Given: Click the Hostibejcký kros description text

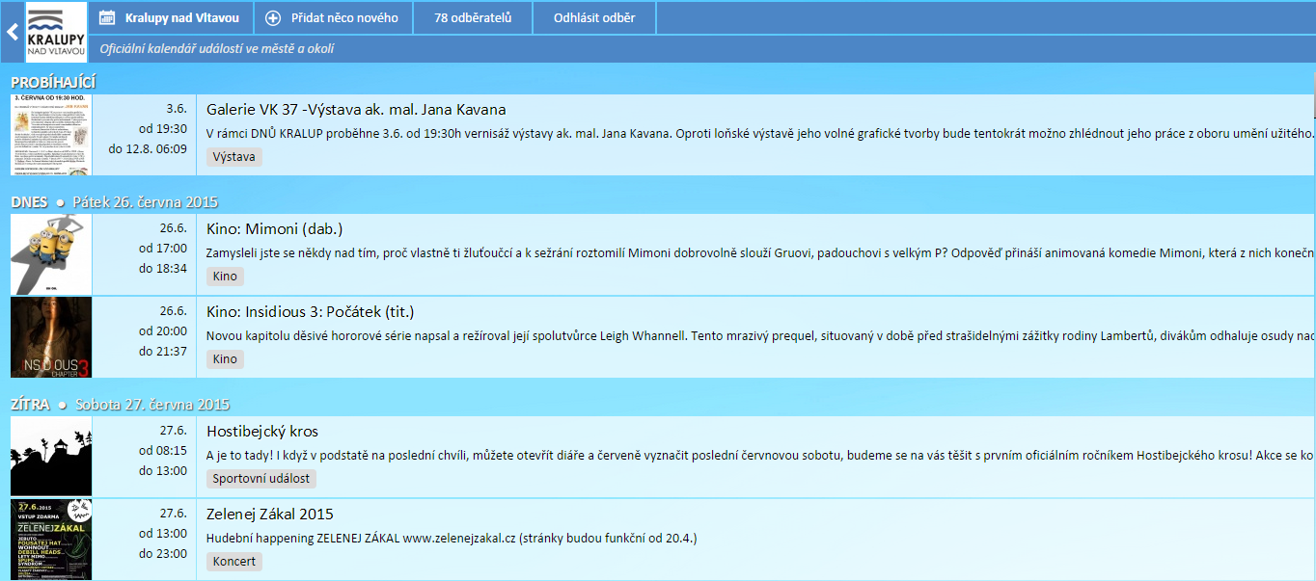Looking at the screenshot, I should pyautogui.click(x=760, y=456).
